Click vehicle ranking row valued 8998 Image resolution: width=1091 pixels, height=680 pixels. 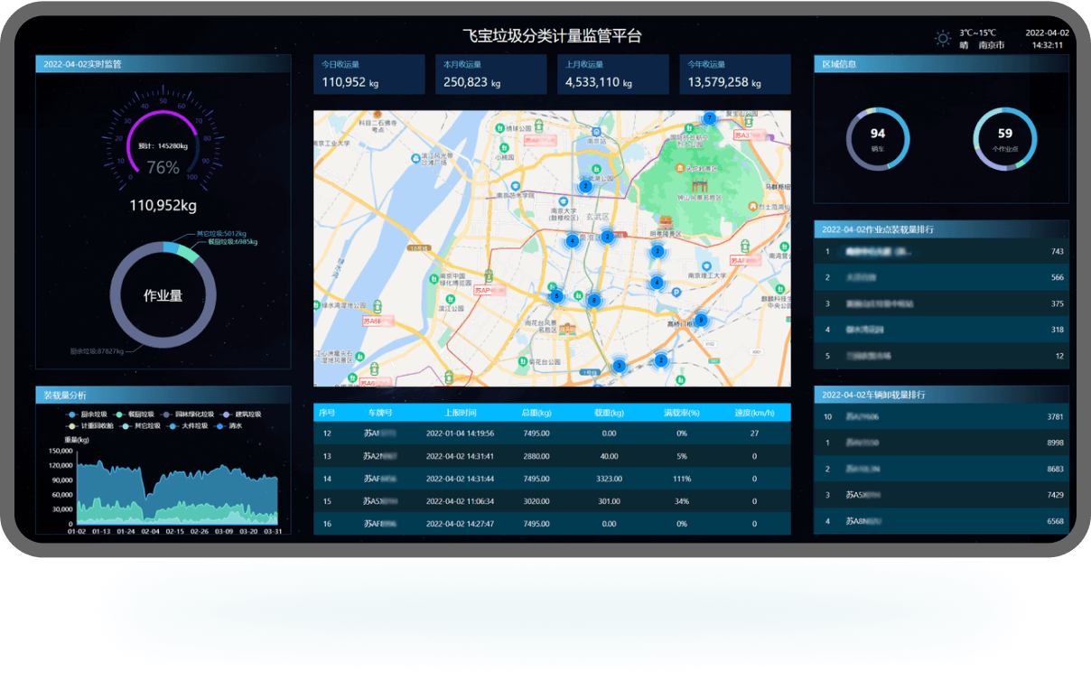click(x=941, y=442)
